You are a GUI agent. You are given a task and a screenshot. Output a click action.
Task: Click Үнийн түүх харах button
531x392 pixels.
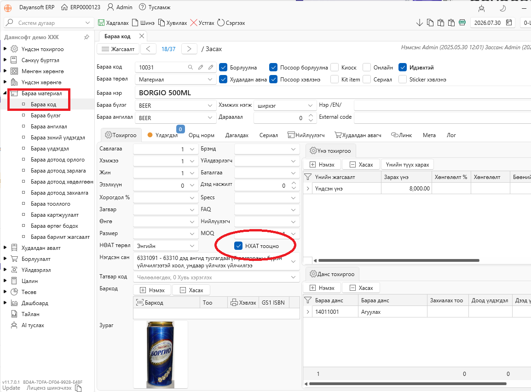(407, 165)
